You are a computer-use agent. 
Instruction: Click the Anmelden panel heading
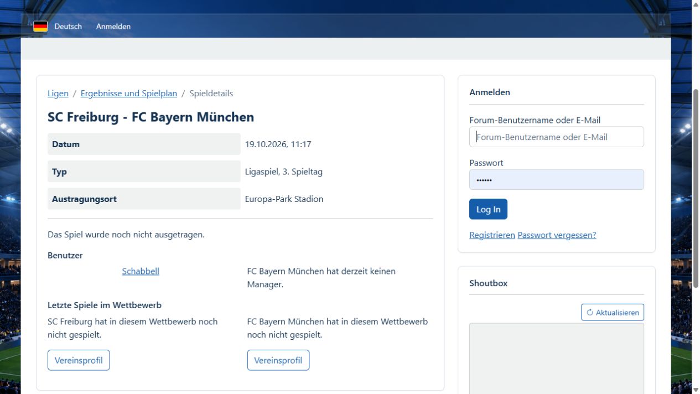click(x=490, y=92)
